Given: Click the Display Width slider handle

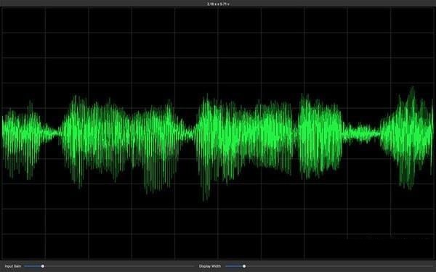Looking at the screenshot, I should 244,266.
